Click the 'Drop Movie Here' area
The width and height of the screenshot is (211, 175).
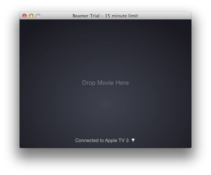[105, 83]
